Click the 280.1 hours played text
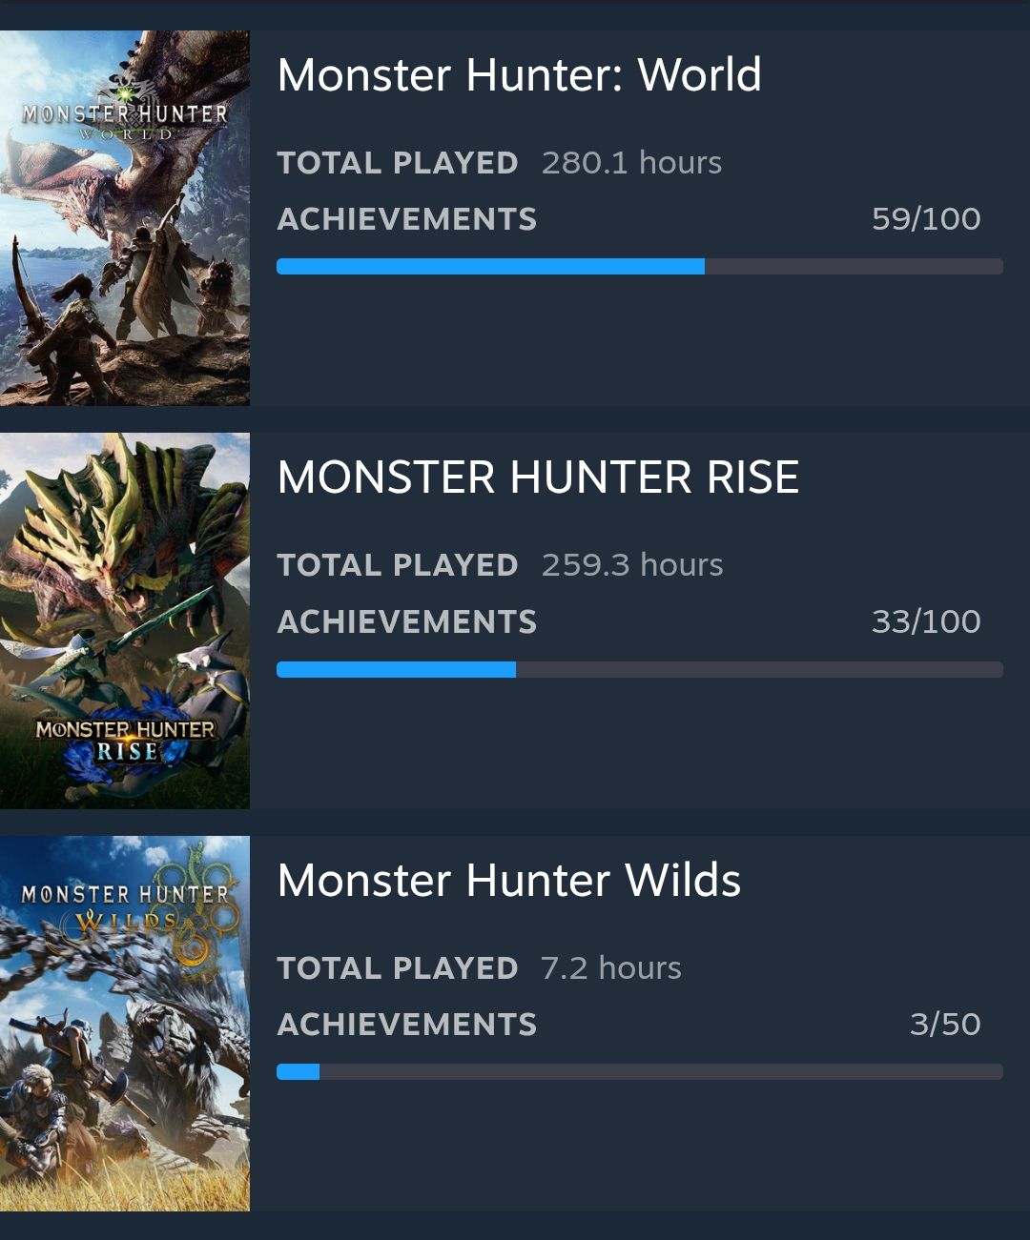The height and width of the screenshot is (1240, 1030). [x=631, y=163]
